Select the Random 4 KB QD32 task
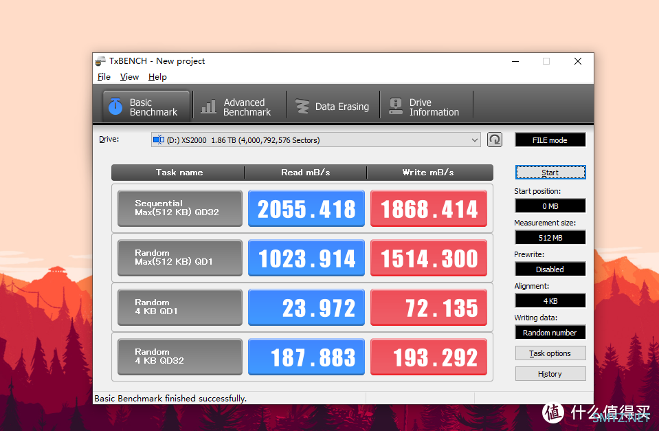 (180, 357)
